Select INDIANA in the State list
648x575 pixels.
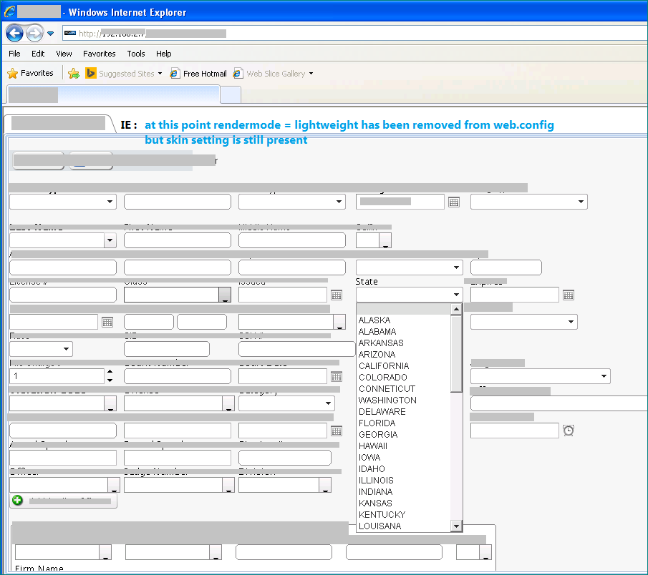(x=403, y=492)
